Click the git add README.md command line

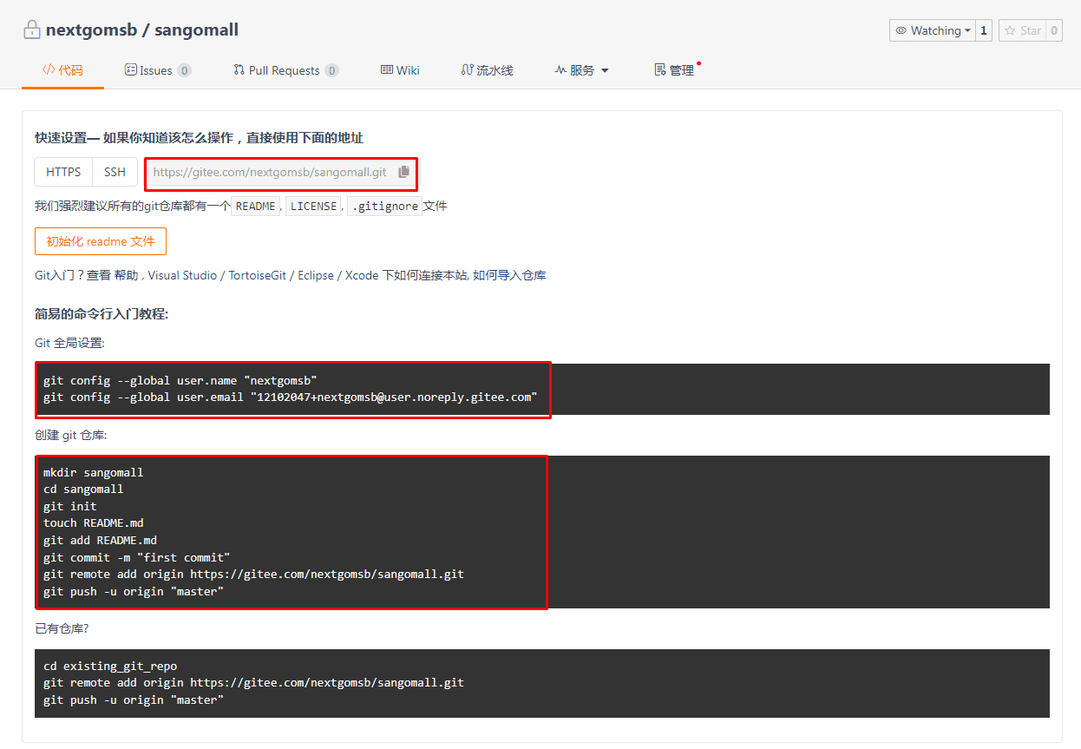pyautogui.click(x=100, y=540)
